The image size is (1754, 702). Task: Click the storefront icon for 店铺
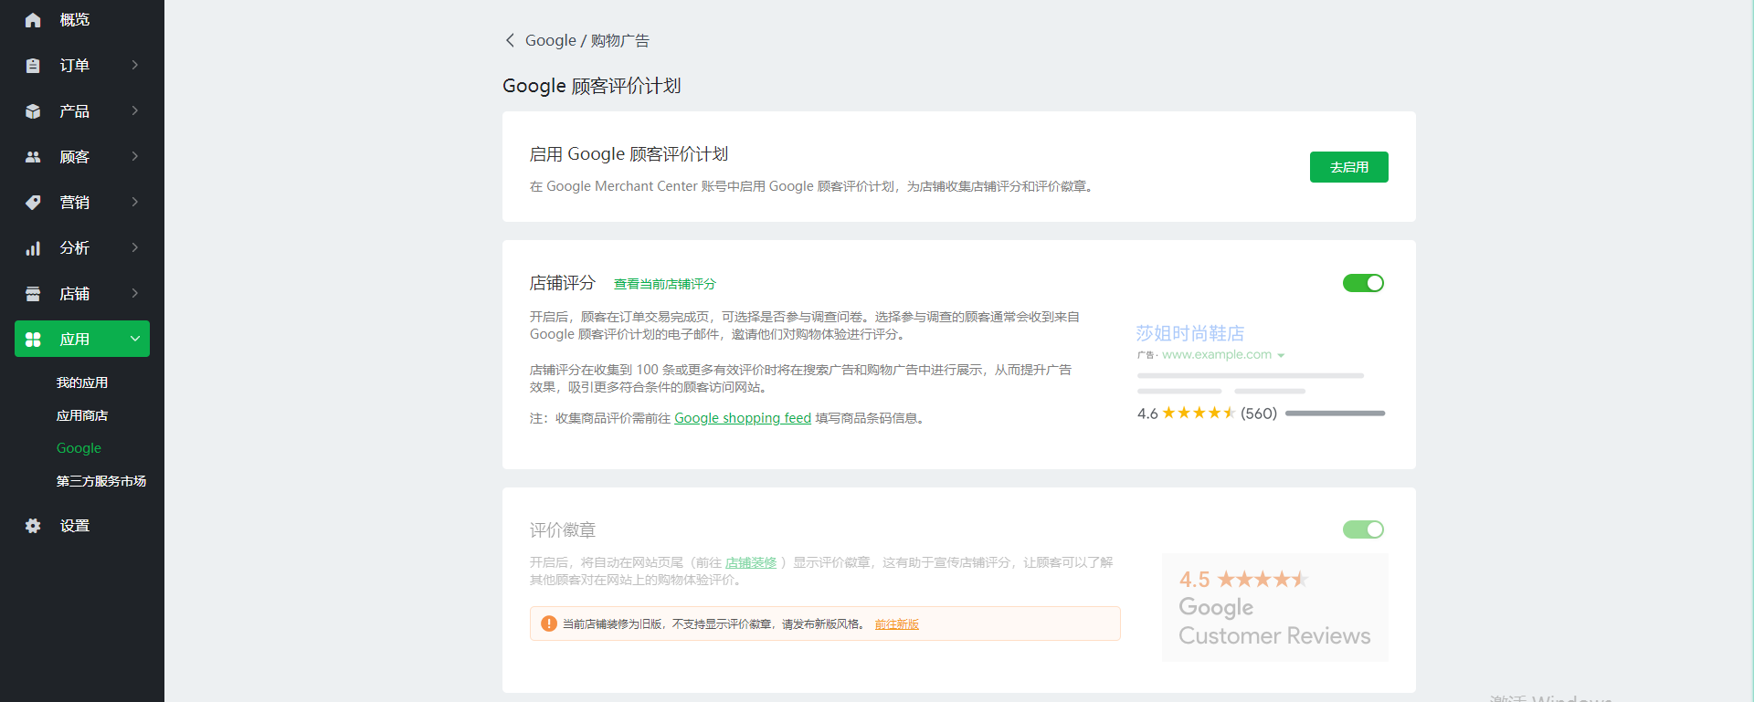33,294
